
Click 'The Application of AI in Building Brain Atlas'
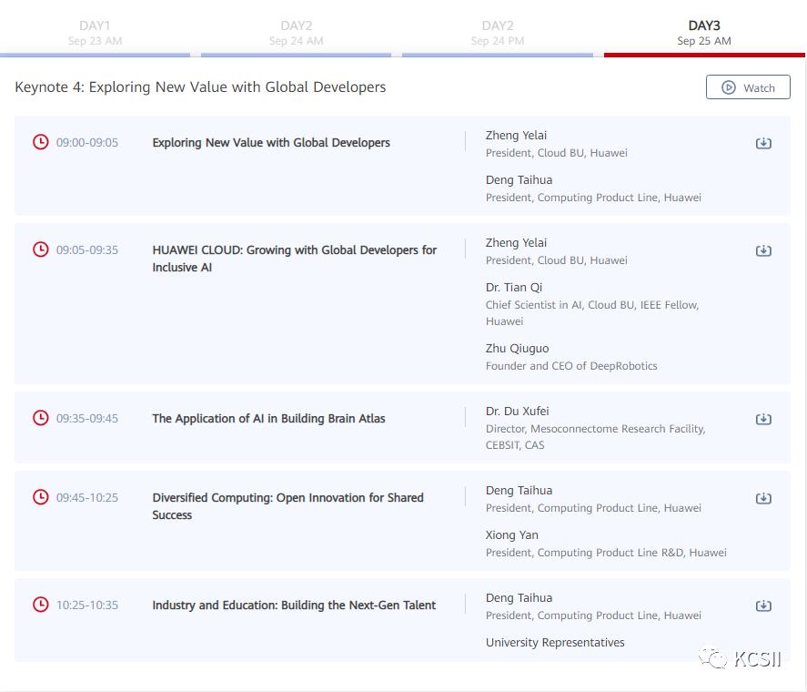click(x=268, y=419)
